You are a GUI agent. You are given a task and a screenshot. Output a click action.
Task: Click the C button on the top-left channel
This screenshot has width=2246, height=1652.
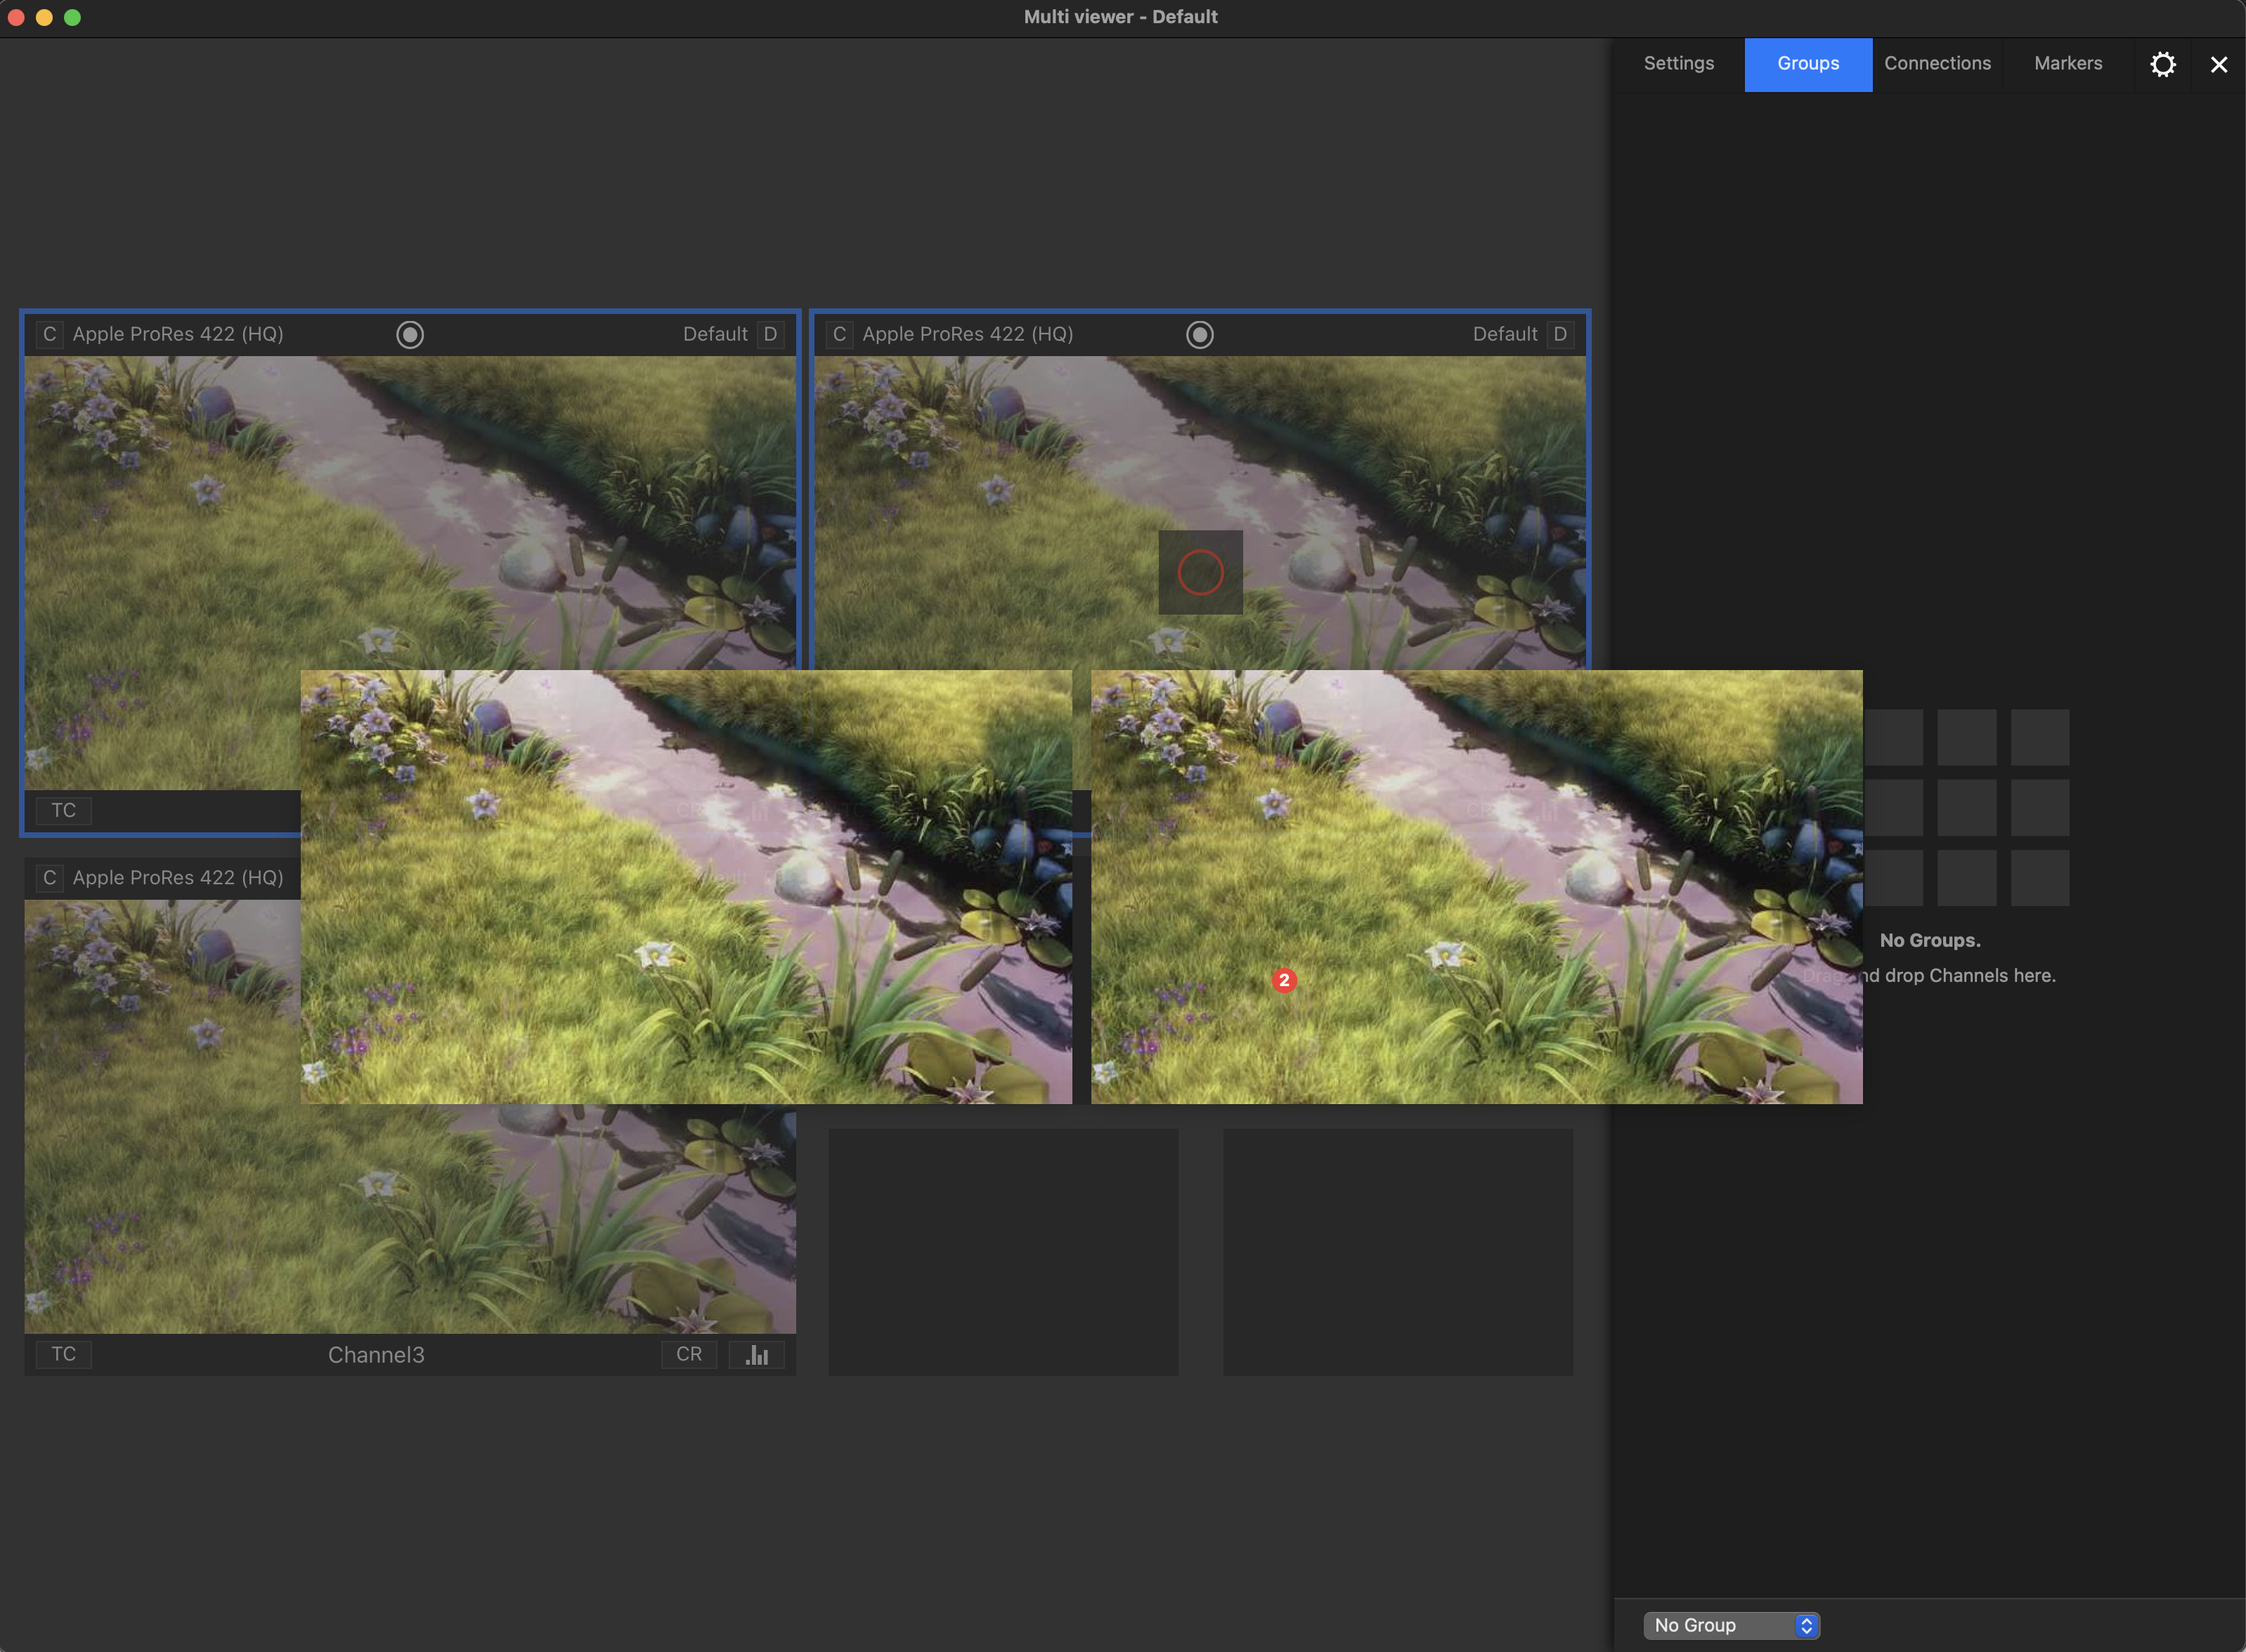point(49,334)
